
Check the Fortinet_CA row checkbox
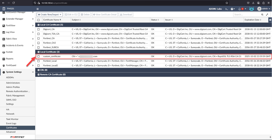click(39, 38)
